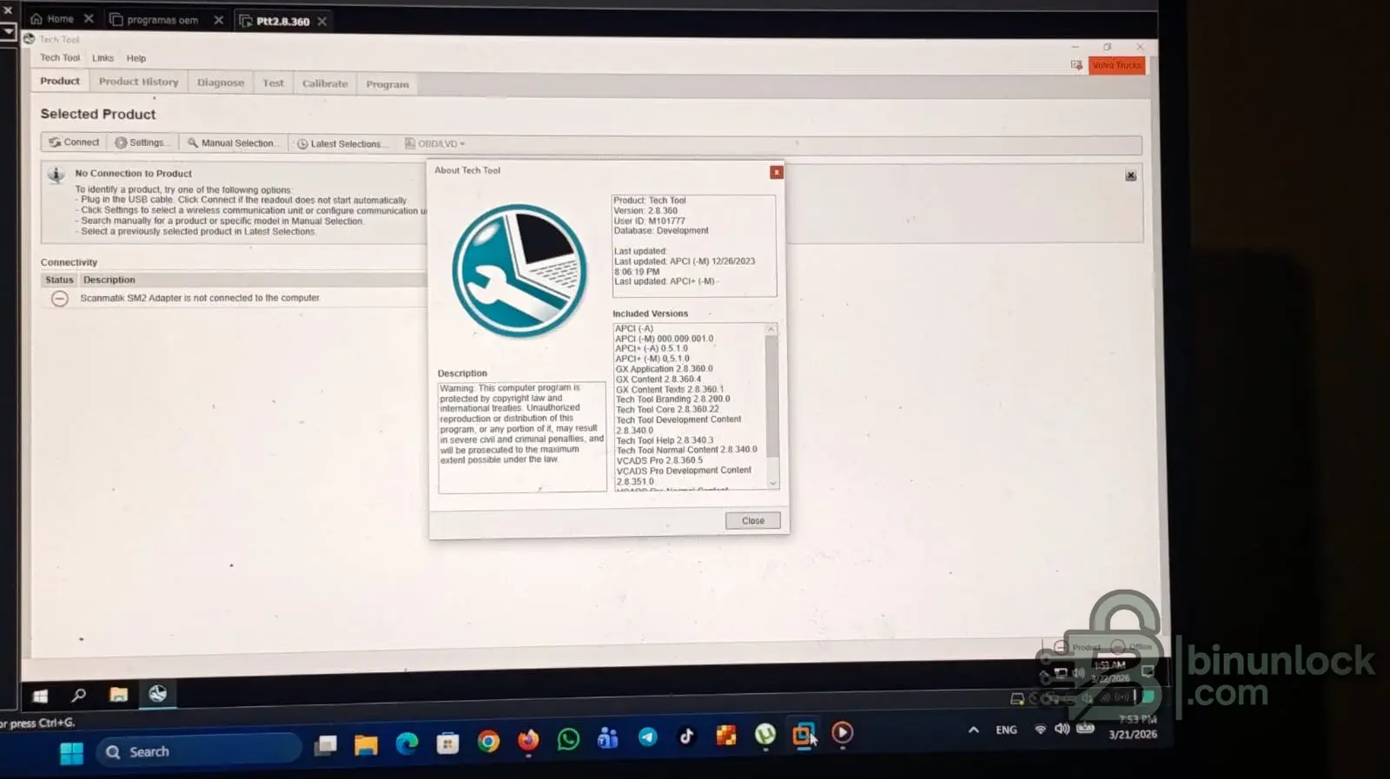Open Latest Selections with clock icon
The width and height of the screenshot is (1390, 779).
(x=340, y=144)
